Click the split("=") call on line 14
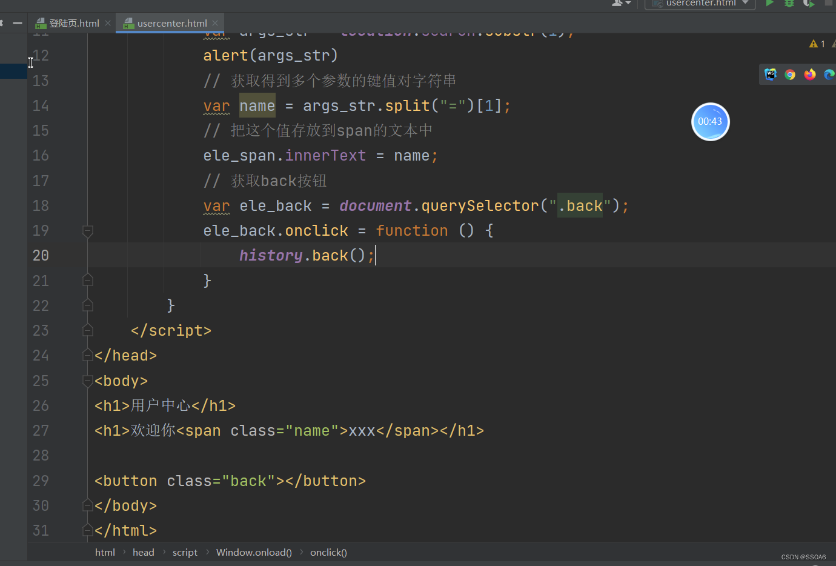Viewport: 836px width, 566px height. (430, 106)
